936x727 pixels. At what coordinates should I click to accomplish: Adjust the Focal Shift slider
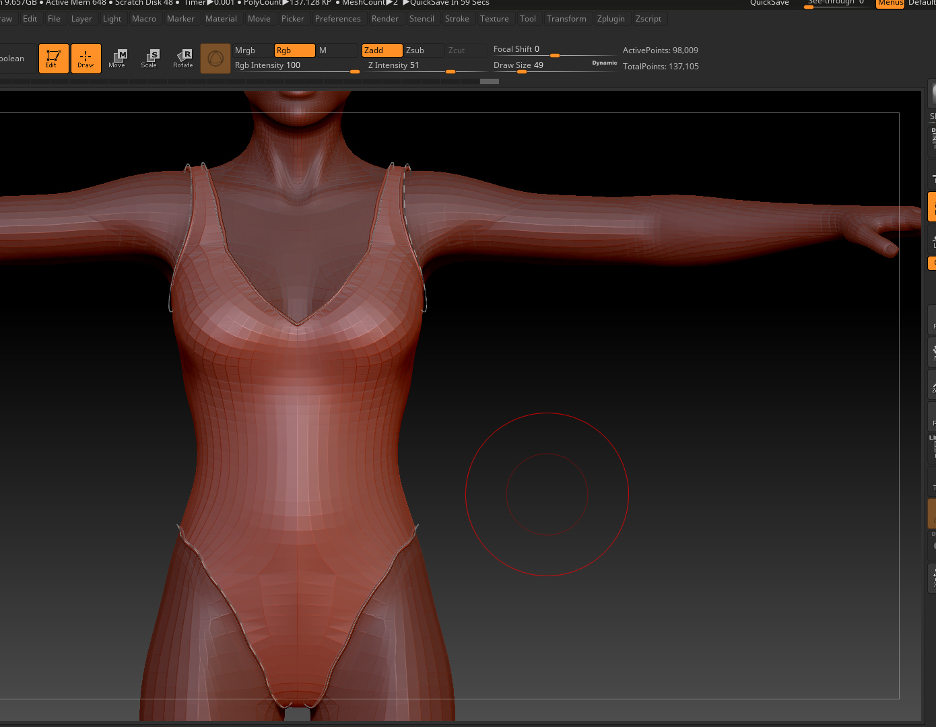(x=554, y=50)
